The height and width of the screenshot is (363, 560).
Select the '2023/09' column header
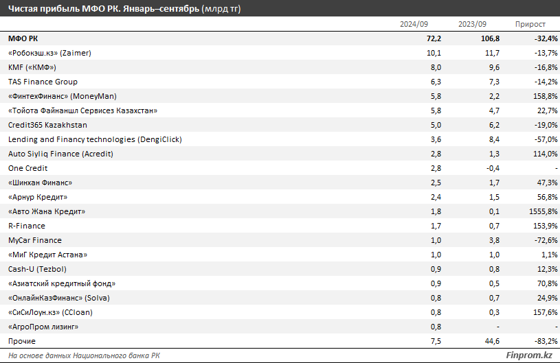pos(472,24)
